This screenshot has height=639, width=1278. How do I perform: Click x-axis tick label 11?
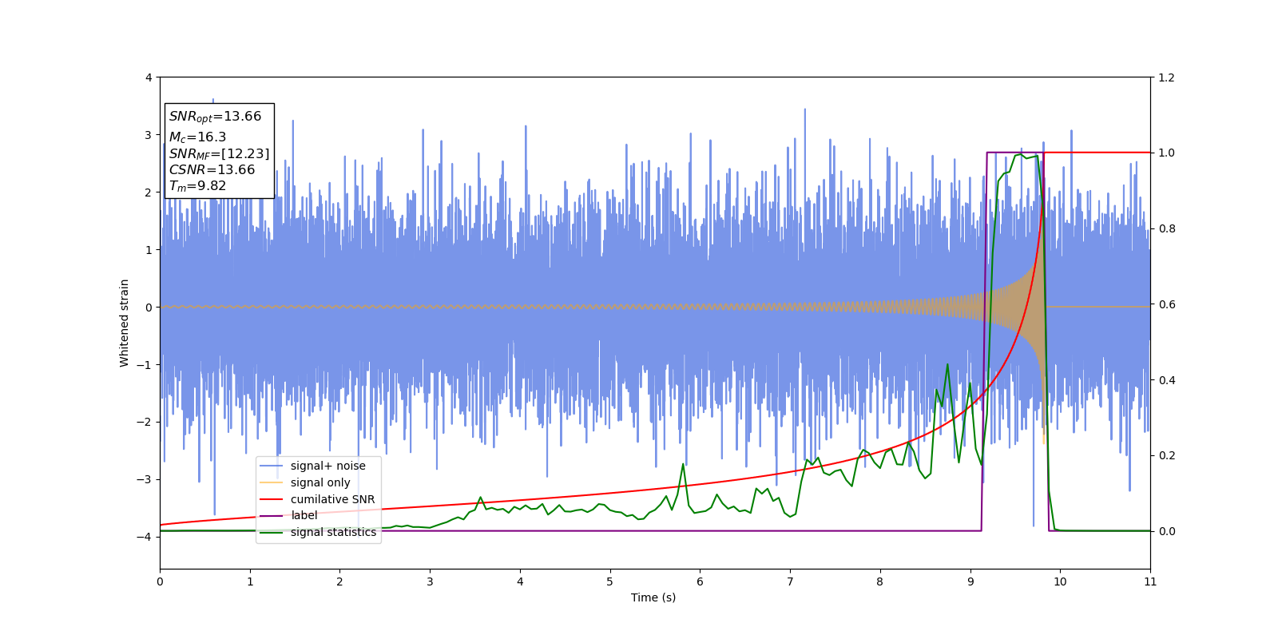coord(1150,581)
